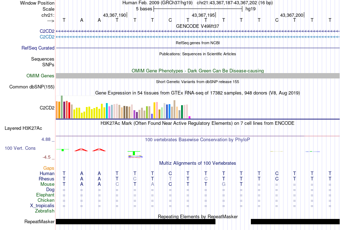The width and height of the screenshot is (340, 230).
Task: Click the Rhesus alignment row label
Action: [47, 179]
